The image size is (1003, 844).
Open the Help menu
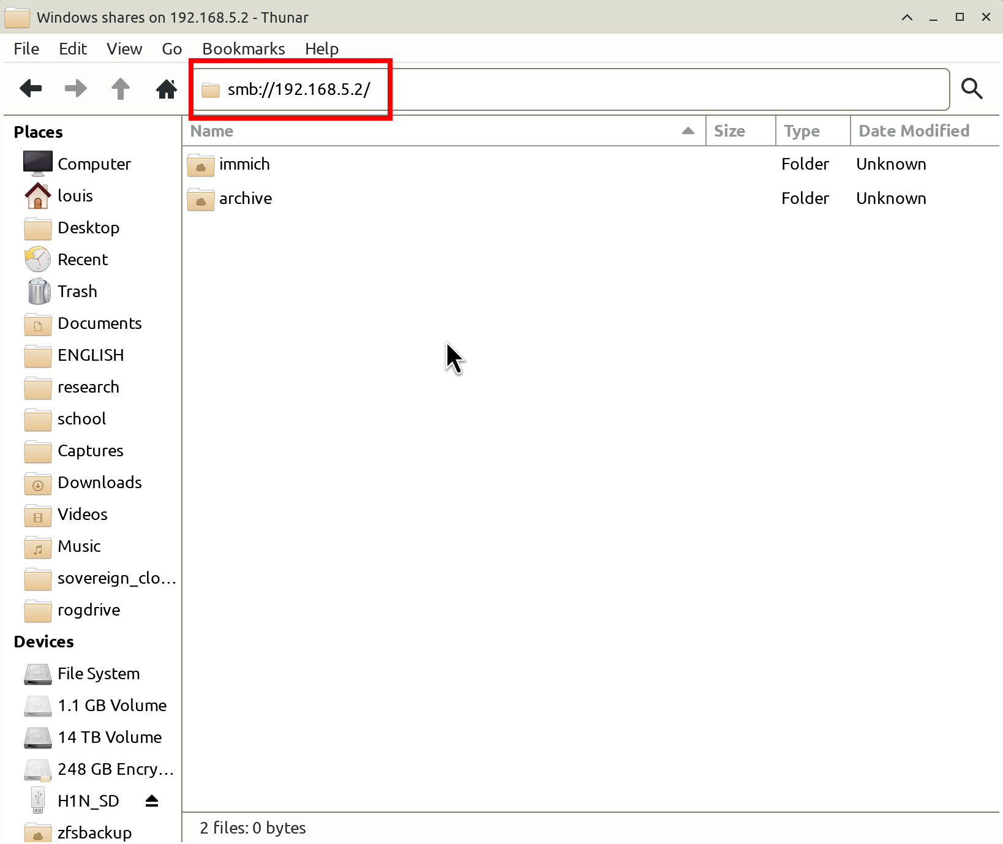322,49
